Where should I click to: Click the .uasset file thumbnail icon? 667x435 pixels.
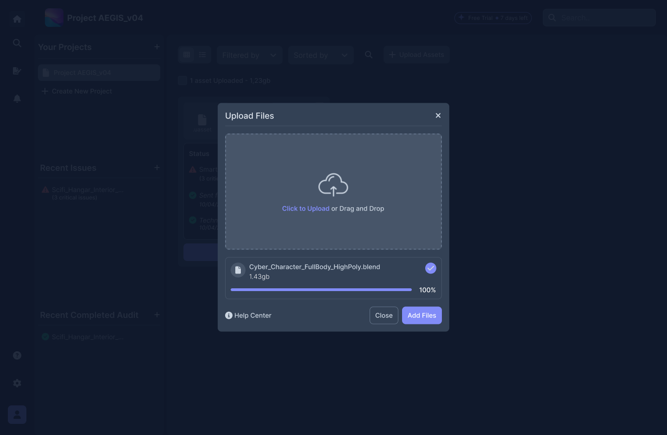202,120
